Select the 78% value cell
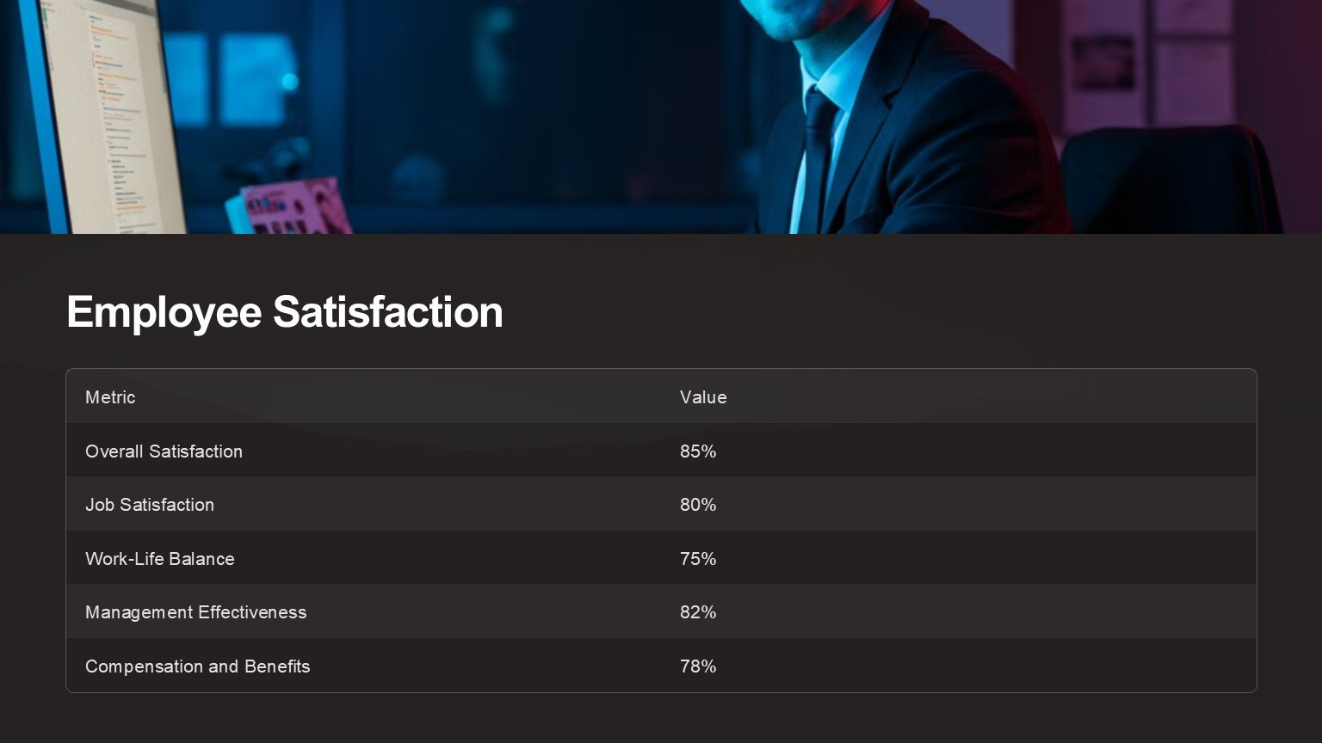The width and height of the screenshot is (1322, 743). (698, 666)
